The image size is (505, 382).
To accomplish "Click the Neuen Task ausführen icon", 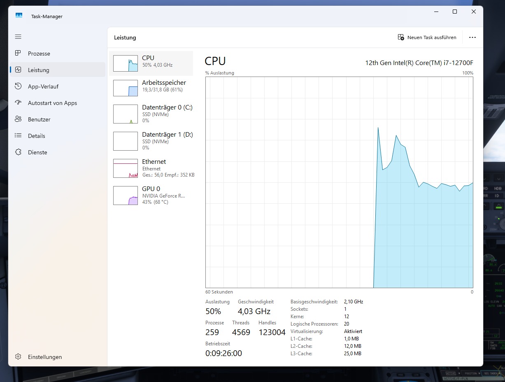I will click(401, 37).
